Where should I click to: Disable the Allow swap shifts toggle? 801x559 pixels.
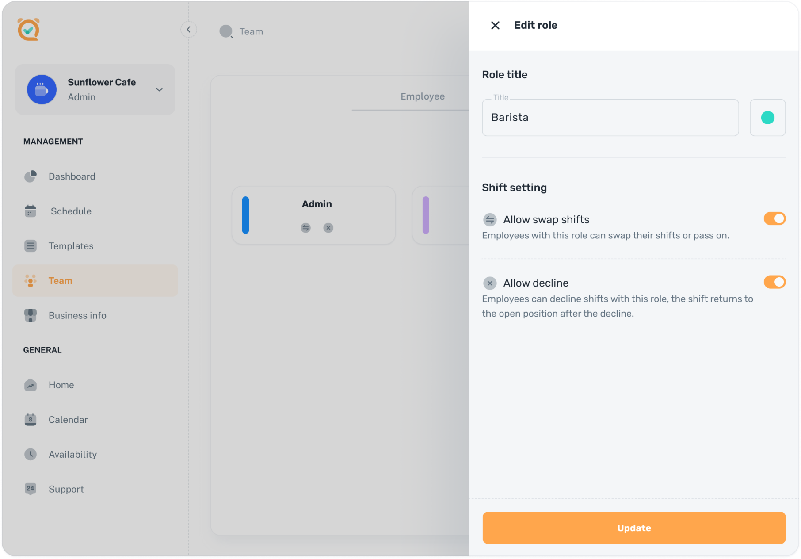pos(774,219)
